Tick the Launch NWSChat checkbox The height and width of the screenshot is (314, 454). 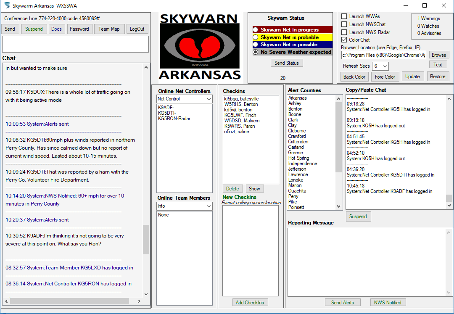(344, 24)
